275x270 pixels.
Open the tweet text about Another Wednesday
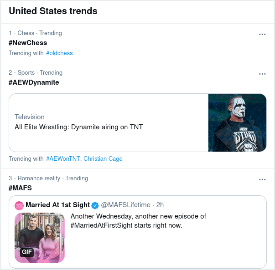point(138,221)
